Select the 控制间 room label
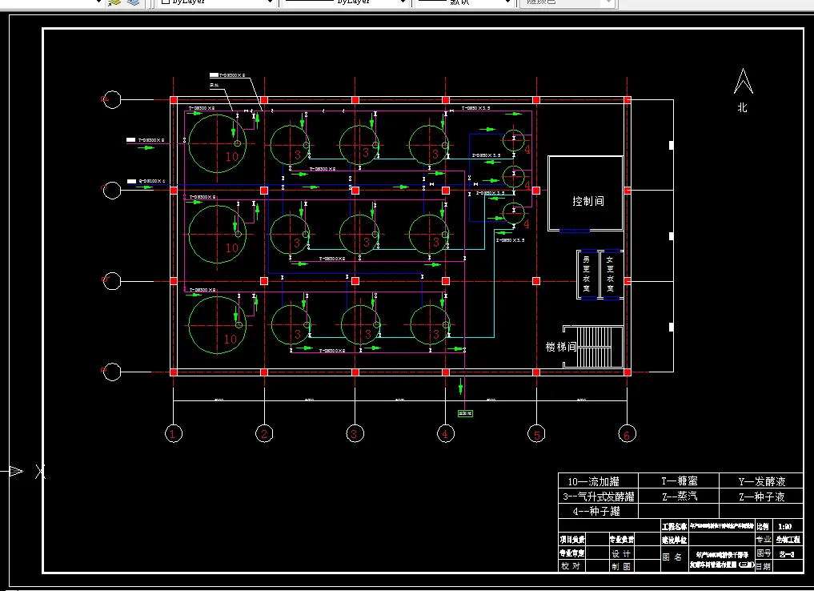Screen dimensions: 814x591 (588, 201)
